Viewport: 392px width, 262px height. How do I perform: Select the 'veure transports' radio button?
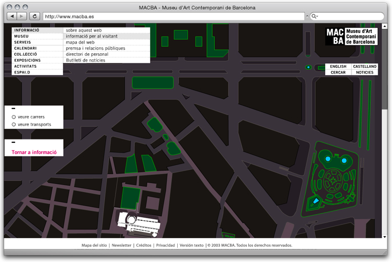tap(14, 124)
